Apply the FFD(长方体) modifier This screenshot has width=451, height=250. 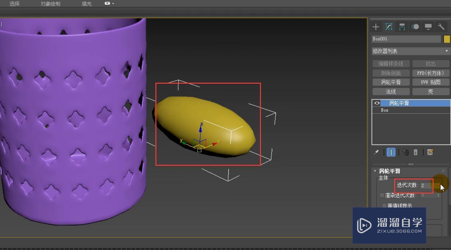(x=431, y=73)
